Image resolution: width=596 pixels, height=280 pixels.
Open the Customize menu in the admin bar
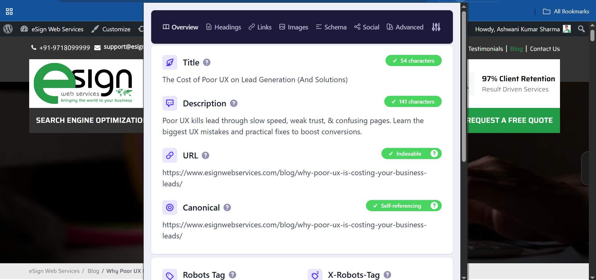point(116,29)
